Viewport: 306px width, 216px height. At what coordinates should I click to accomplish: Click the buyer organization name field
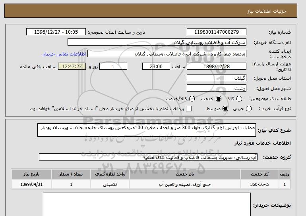tap(157, 42)
